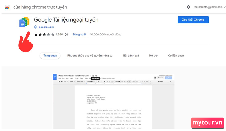Click the verified badge beside google.com
This screenshot has width=226, height=131.
(x=36, y=27)
